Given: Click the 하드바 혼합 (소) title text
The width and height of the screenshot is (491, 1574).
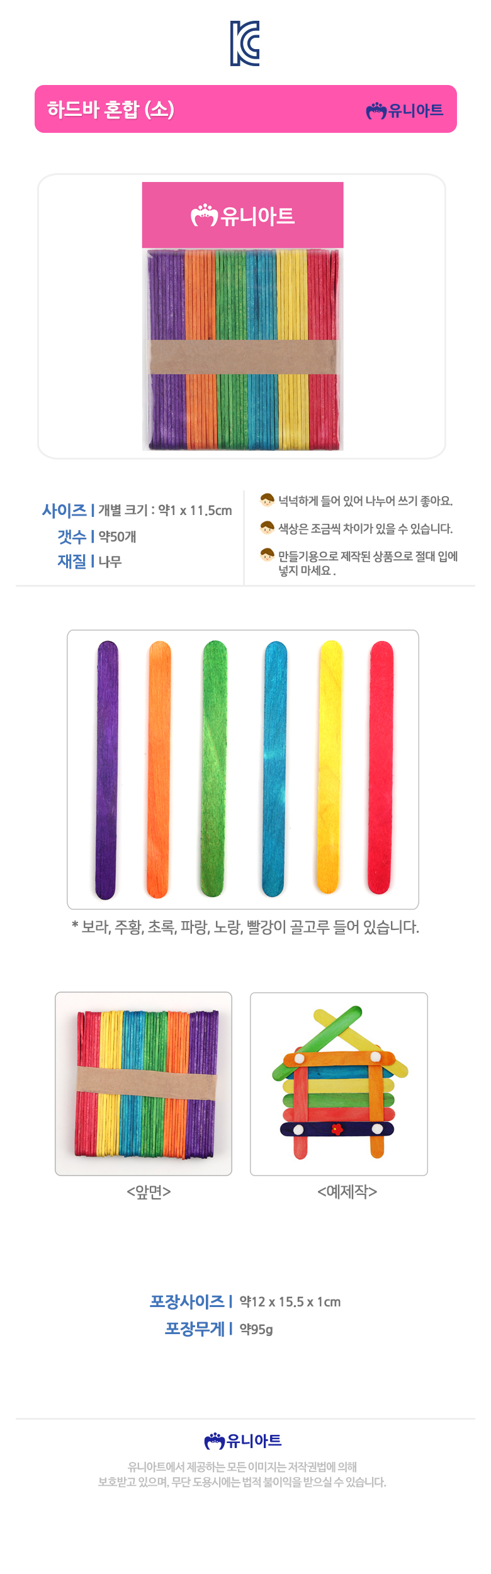Looking at the screenshot, I should pos(111,110).
